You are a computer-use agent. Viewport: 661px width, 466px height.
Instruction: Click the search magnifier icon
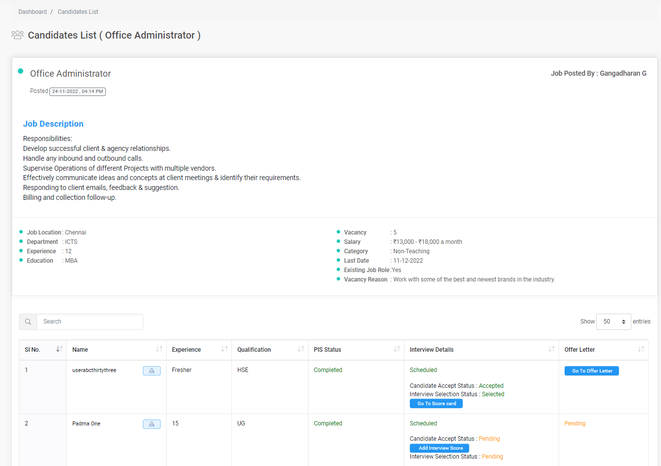(28, 322)
